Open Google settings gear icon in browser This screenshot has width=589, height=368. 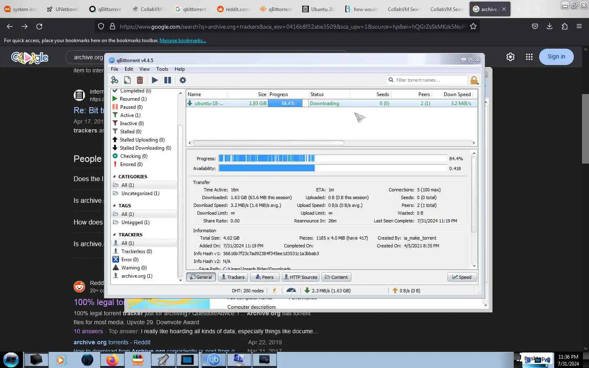coord(510,57)
